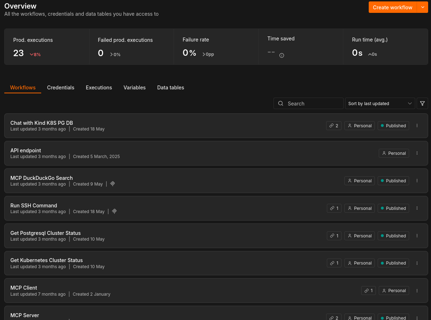Open more options for API endpoint workflow

point(417,153)
